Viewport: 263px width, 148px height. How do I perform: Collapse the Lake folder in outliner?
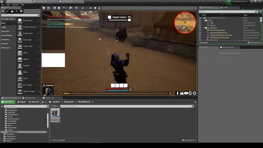(205, 20)
